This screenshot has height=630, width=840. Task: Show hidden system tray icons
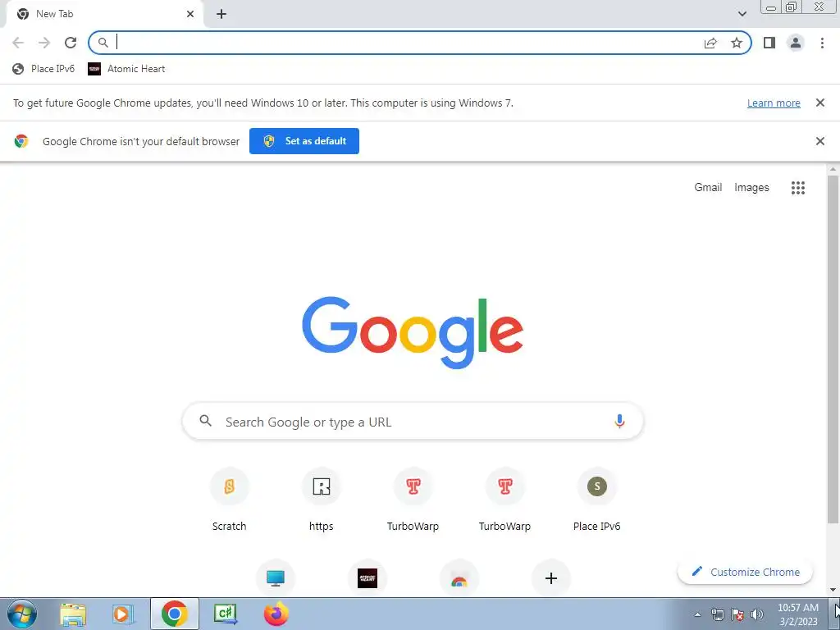[697, 614]
